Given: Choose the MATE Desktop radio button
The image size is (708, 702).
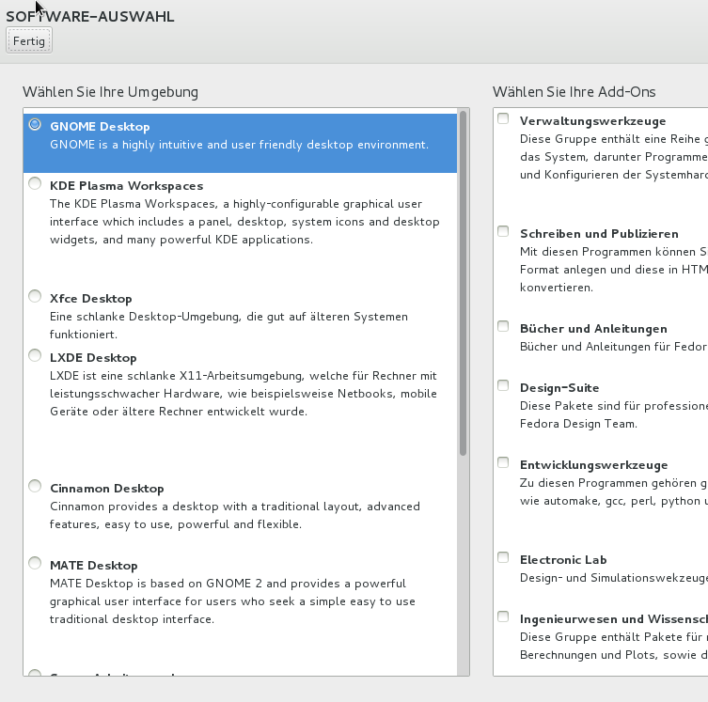Looking at the screenshot, I should (x=35, y=564).
